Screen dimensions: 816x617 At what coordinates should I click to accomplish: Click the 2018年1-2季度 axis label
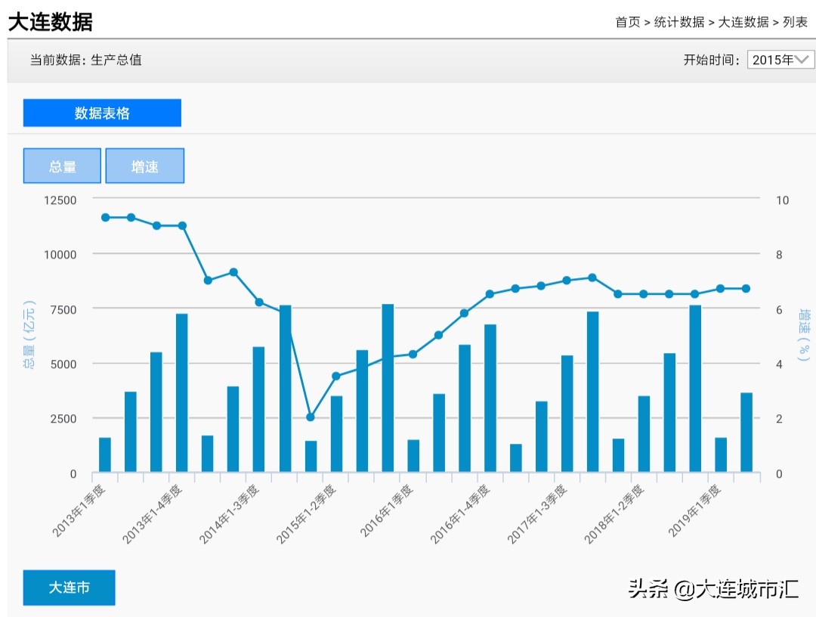[x=614, y=514]
